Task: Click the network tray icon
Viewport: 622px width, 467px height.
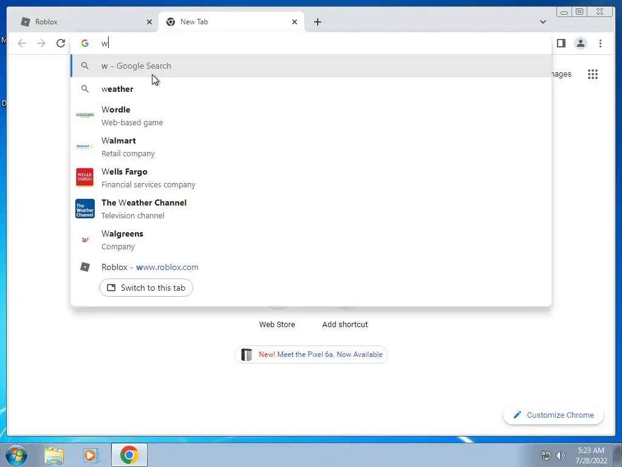Action: click(x=546, y=455)
